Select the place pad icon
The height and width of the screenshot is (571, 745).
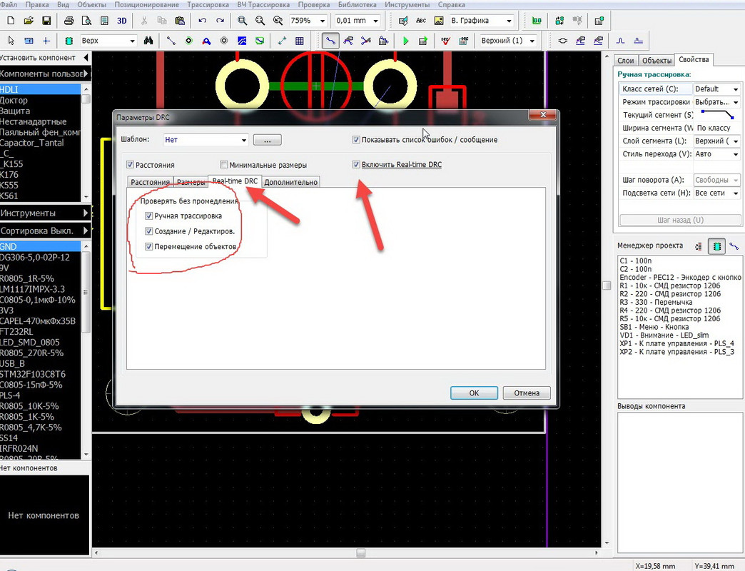coord(188,41)
